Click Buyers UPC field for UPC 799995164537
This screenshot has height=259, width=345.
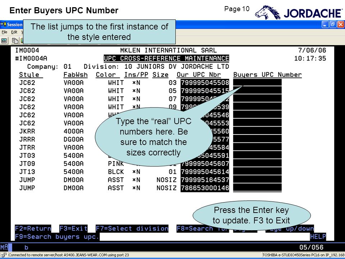pos(257,180)
